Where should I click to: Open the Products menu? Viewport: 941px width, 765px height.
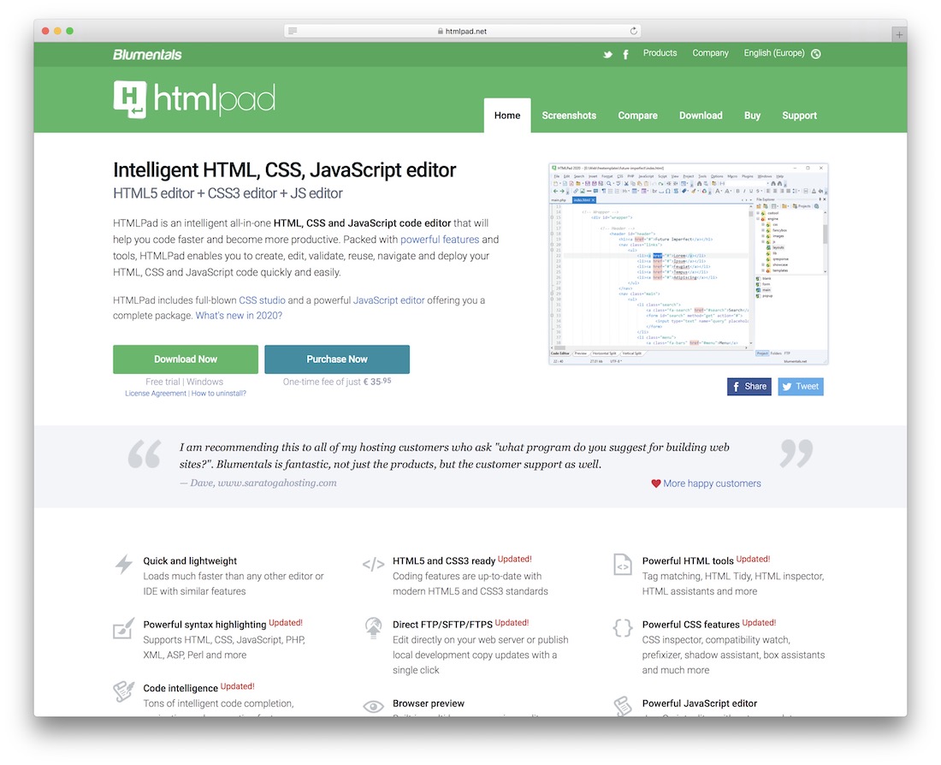pos(660,53)
